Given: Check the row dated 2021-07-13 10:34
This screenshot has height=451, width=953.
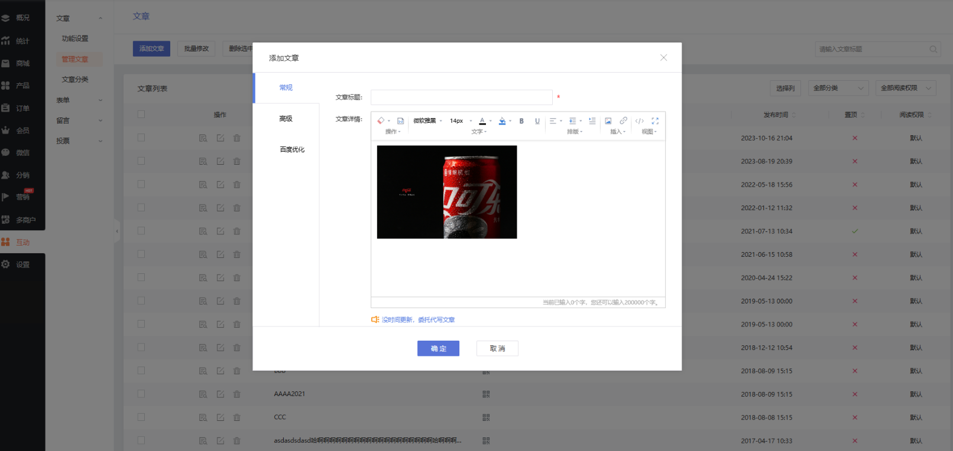Looking at the screenshot, I should click(141, 231).
